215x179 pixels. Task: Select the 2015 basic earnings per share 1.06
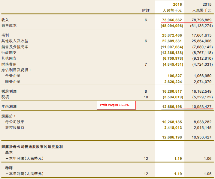(x=207, y=158)
